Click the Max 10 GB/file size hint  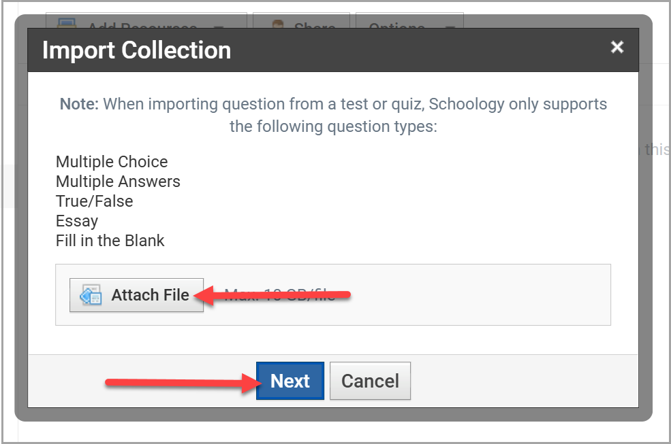click(x=280, y=294)
